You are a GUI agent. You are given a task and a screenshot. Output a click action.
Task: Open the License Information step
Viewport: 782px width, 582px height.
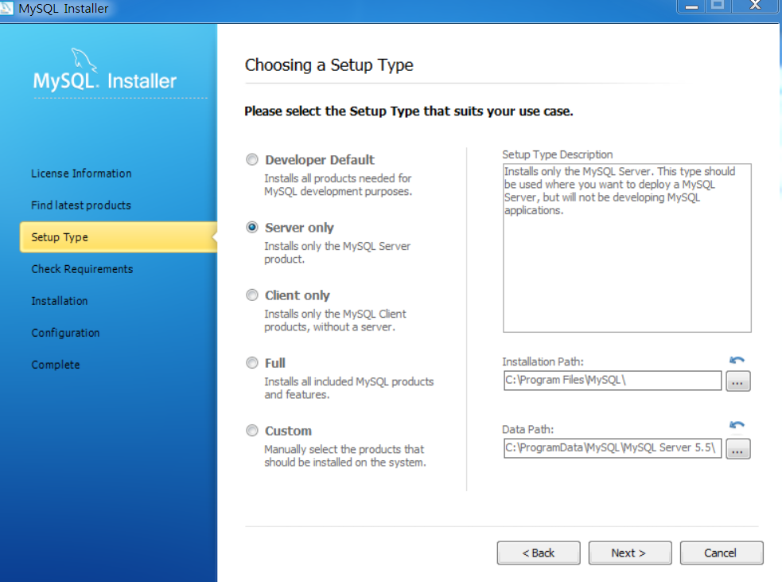coord(81,174)
